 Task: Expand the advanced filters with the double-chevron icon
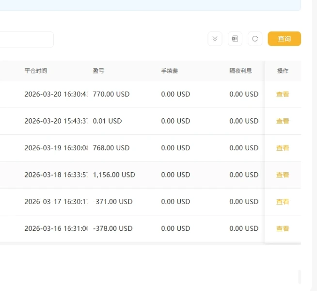coord(215,39)
